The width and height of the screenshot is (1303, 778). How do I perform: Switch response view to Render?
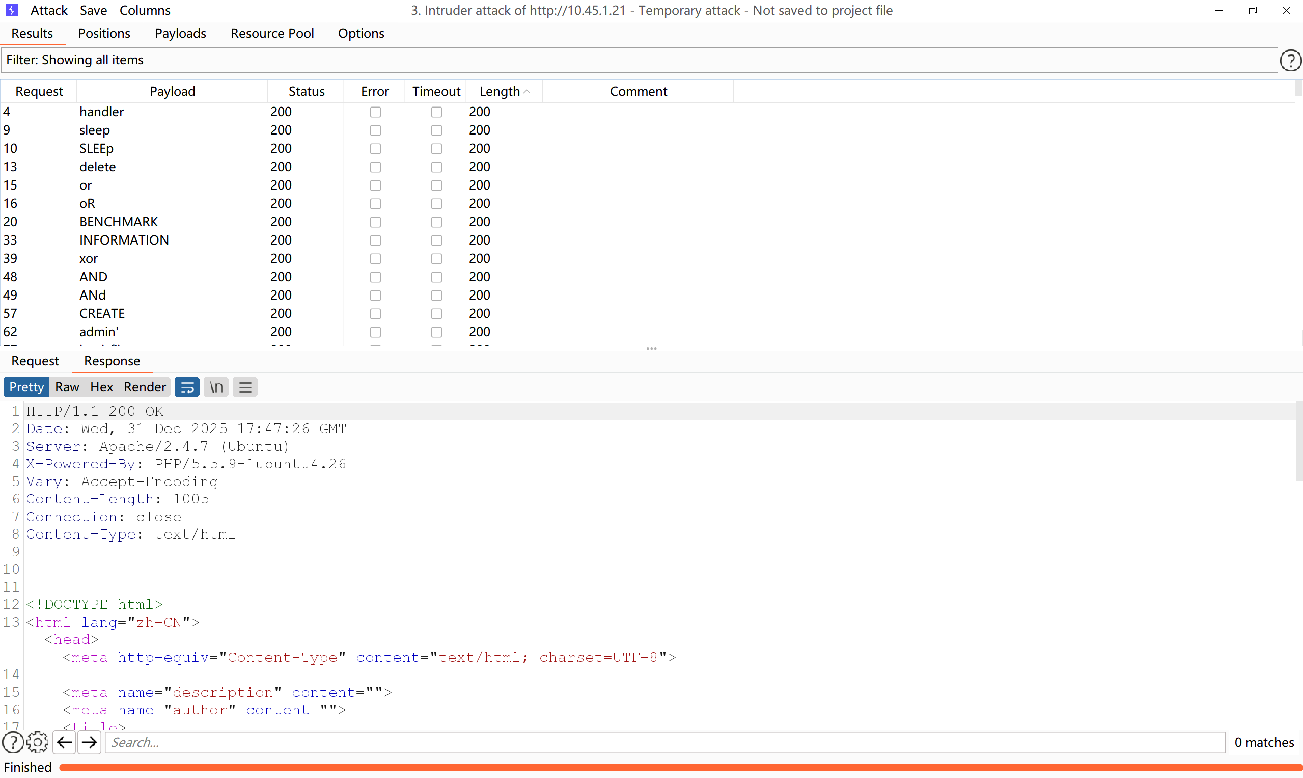coord(145,387)
